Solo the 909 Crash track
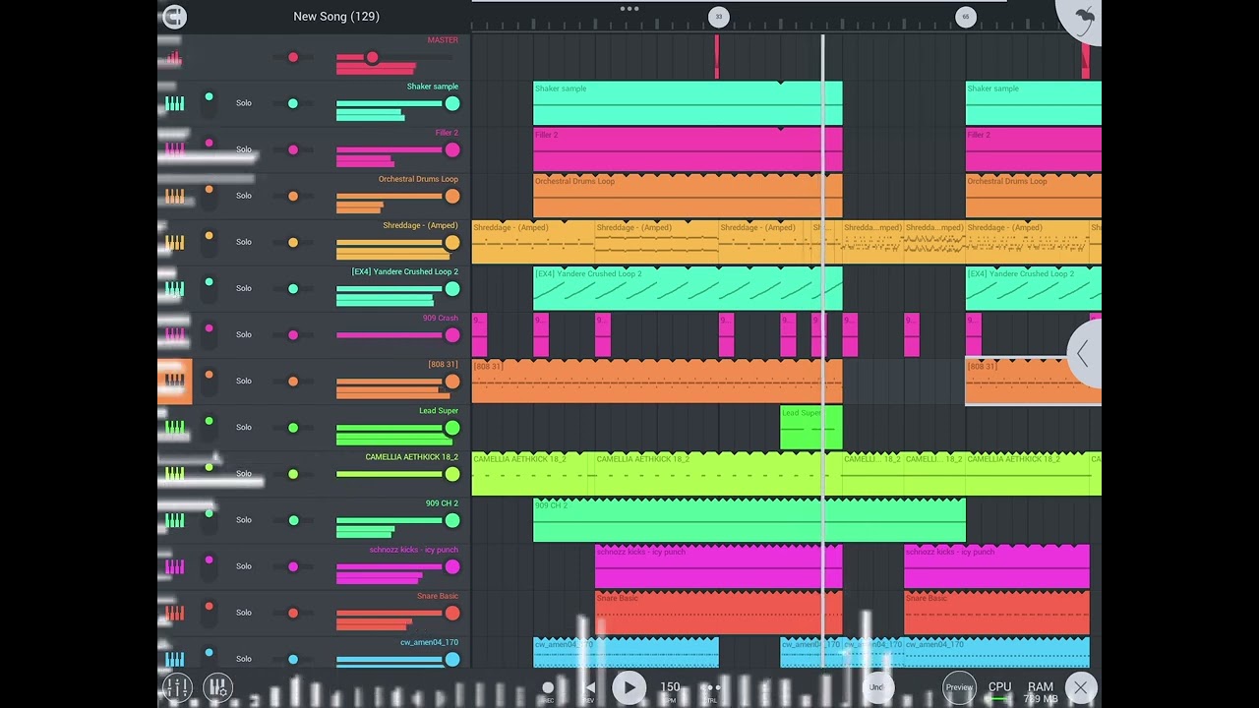Image resolution: width=1259 pixels, height=708 pixels. 244,334
